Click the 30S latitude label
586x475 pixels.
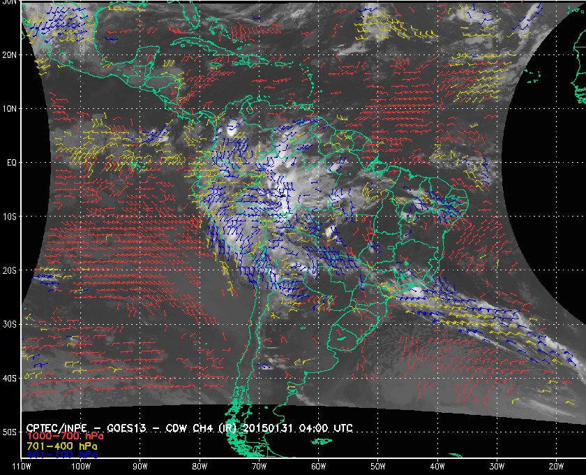(10, 325)
